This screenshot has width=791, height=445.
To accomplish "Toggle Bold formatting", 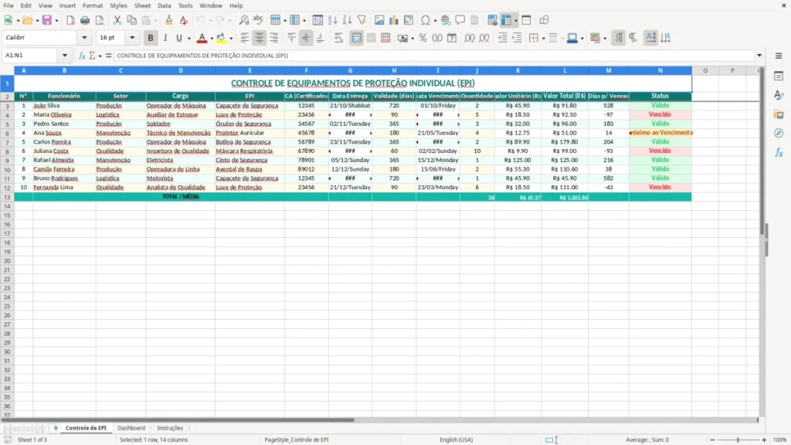I will [151, 38].
